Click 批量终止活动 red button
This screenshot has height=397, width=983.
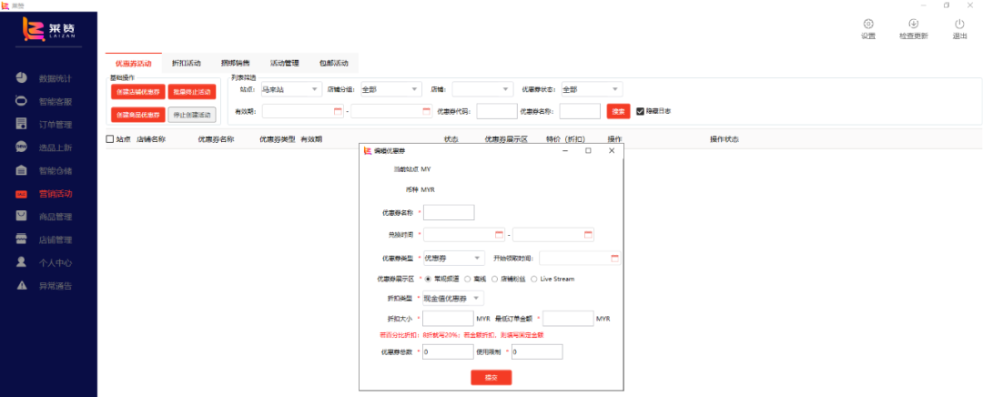pyautogui.click(x=192, y=92)
